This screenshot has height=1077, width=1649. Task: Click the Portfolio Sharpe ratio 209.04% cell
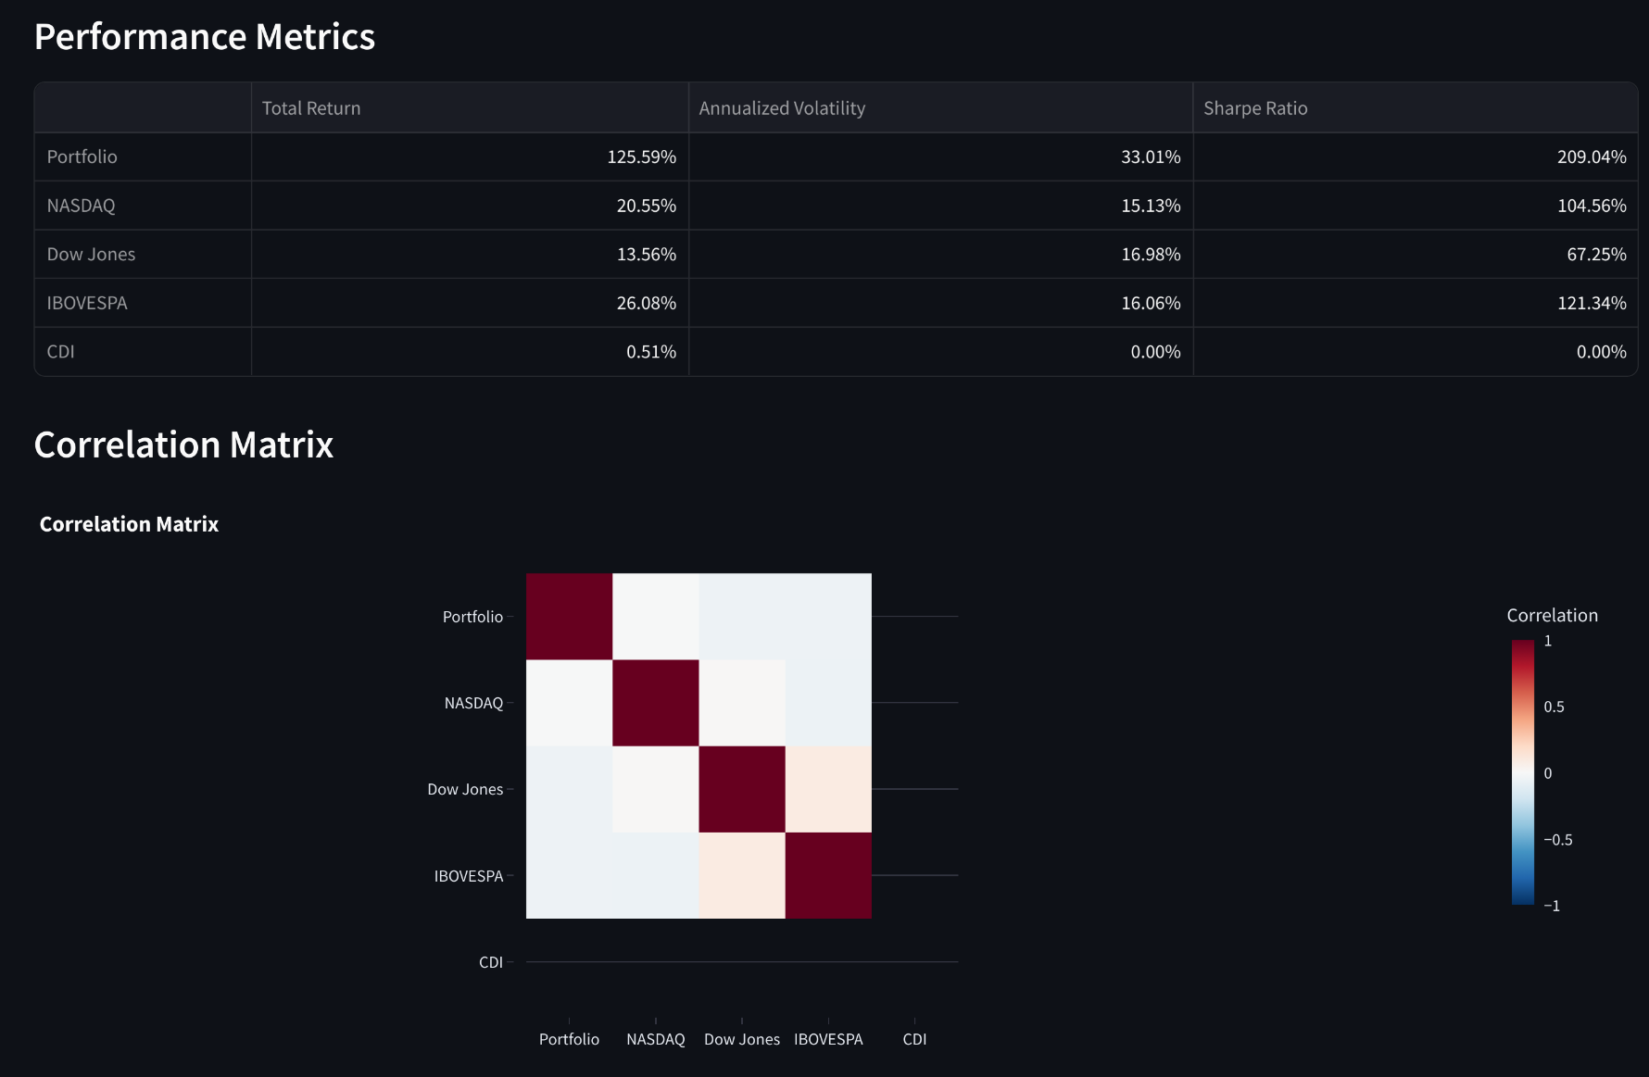[1415, 157]
